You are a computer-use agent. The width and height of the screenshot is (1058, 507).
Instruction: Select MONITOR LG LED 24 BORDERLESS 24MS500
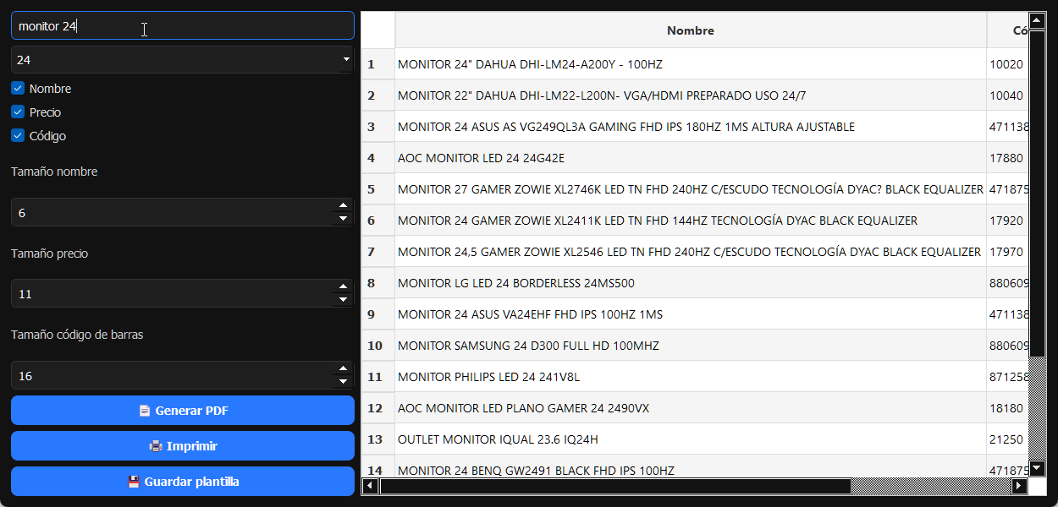point(691,283)
